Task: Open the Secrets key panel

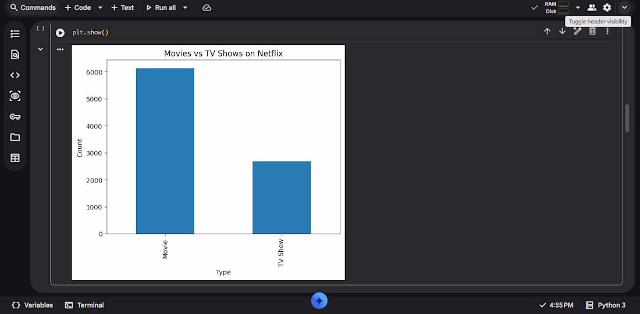Action: [15, 117]
